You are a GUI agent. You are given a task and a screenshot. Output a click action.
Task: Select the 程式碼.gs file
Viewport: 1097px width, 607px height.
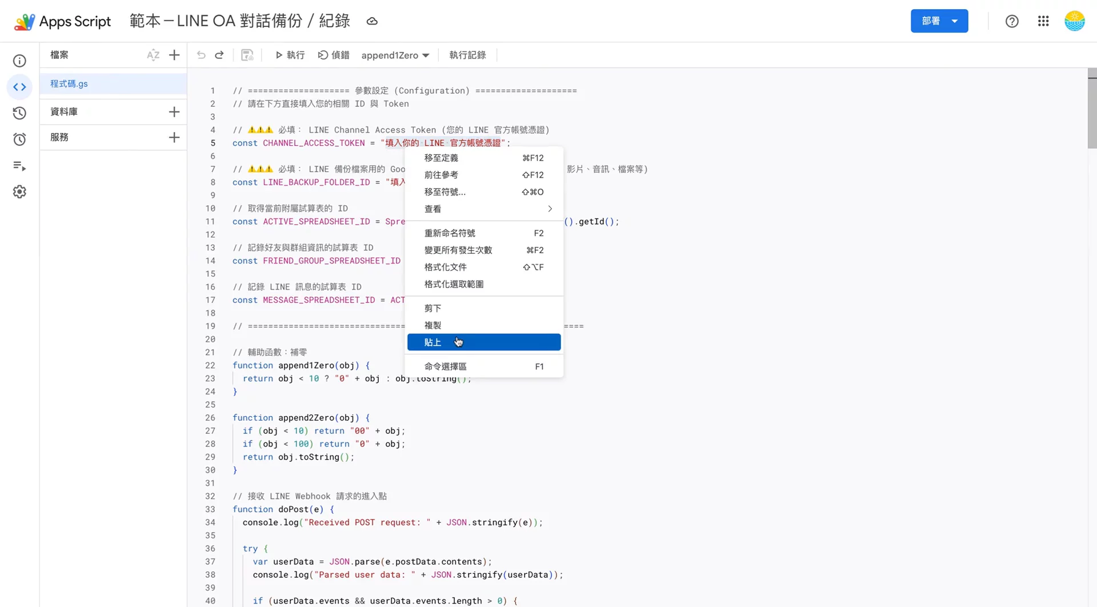[113, 83]
